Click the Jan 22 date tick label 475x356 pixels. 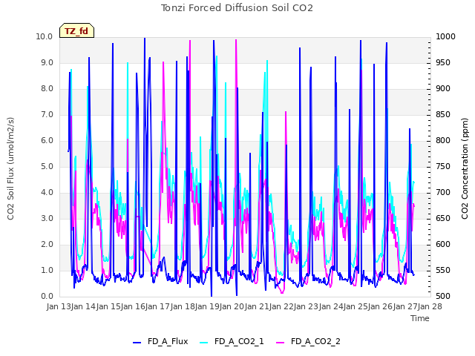[282, 306]
